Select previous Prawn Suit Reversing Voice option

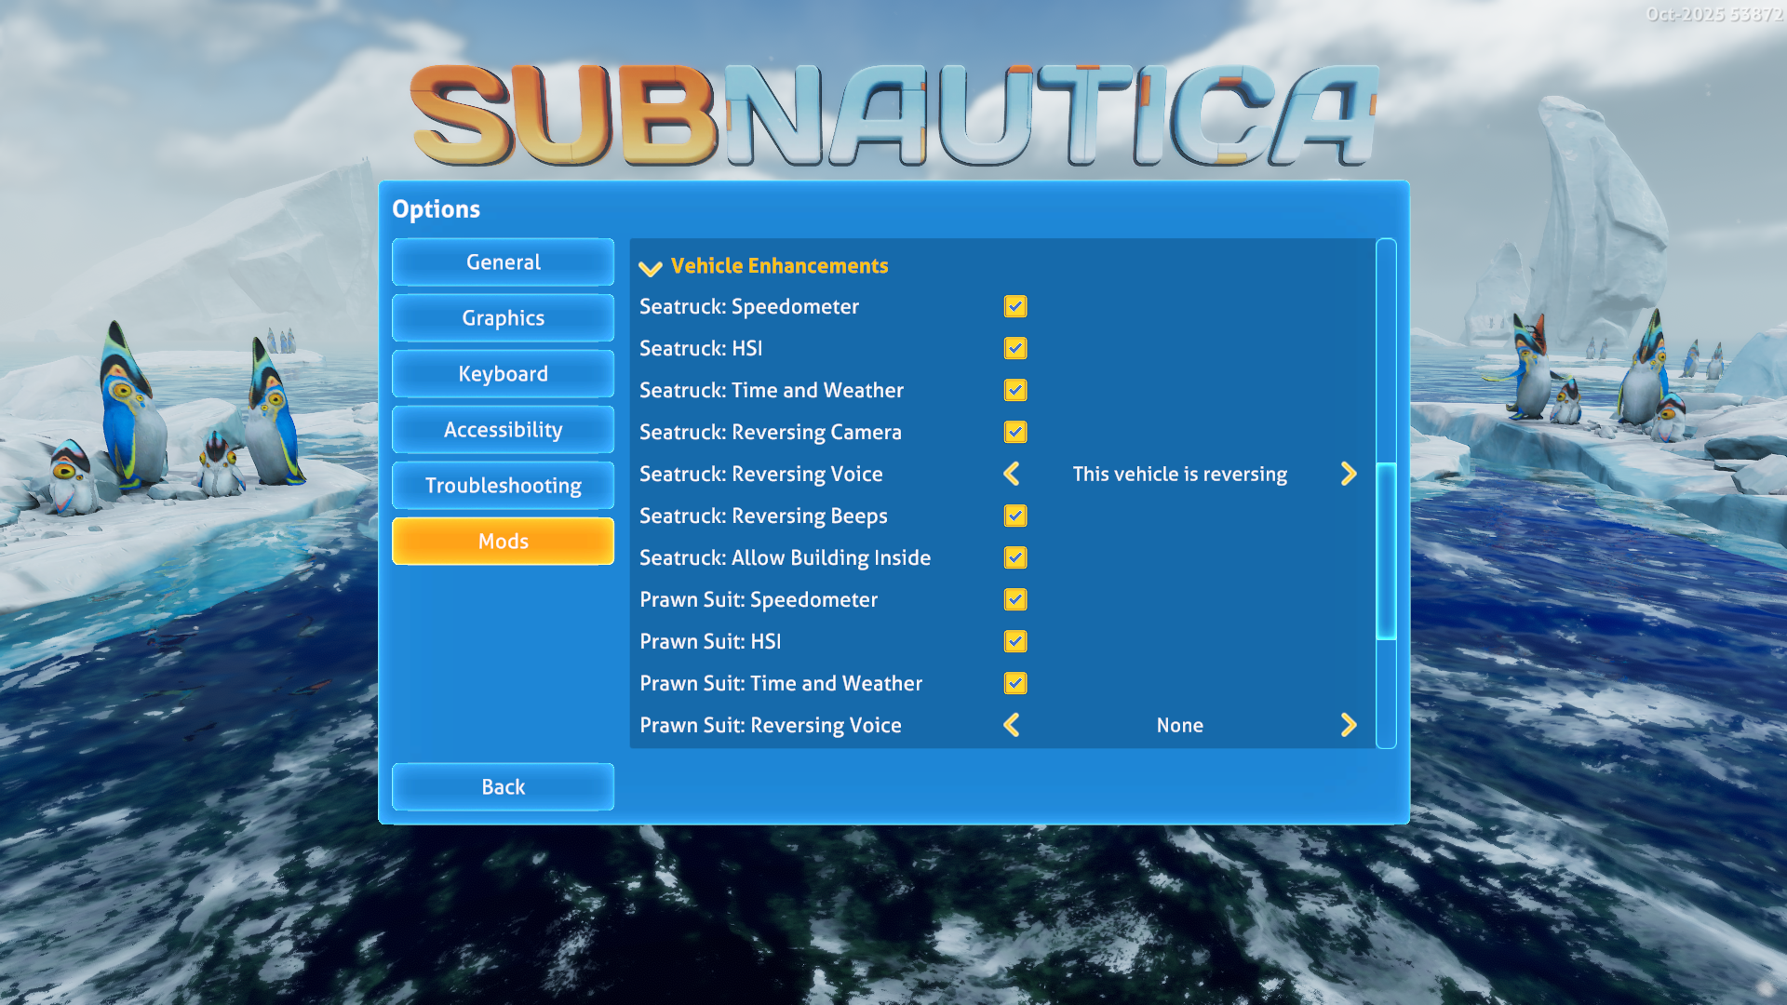click(x=1012, y=725)
